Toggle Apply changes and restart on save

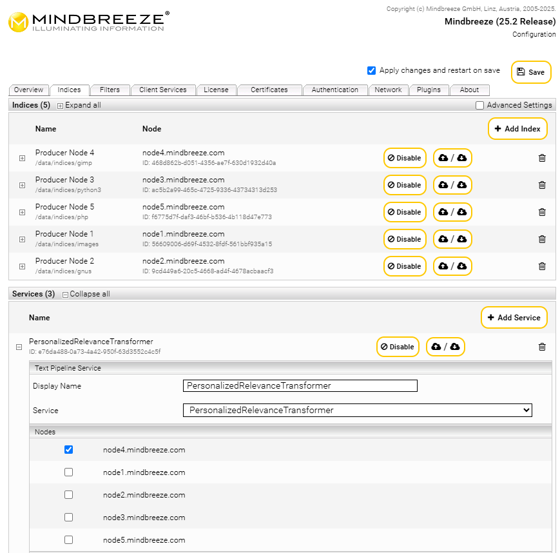pyautogui.click(x=371, y=70)
